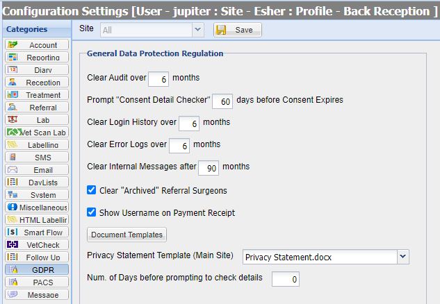Viewport: 440px width, 304px height.
Task: Click the Smart Flow icon
Action: (x=12, y=232)
